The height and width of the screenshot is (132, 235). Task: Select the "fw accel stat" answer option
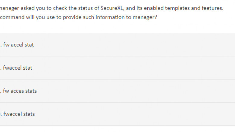coord(19,45)
